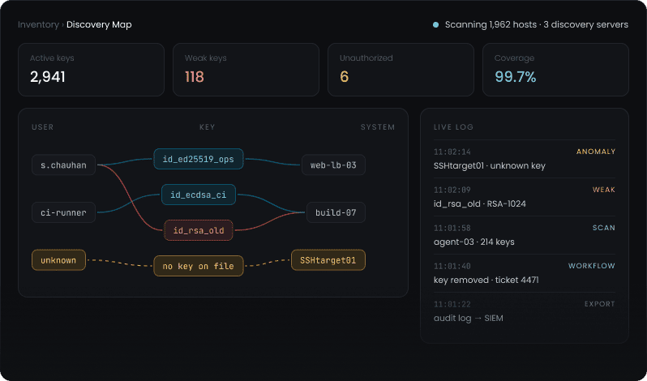Image resolution: width=647 pixels, height=381 pixels.
Task: Open the WEAK log entry for id_rsa_old
Action: point(525,197)
